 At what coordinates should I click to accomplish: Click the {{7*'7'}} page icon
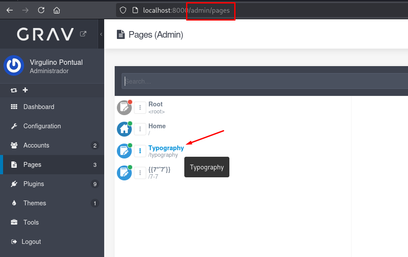click(x=124, y=173)
